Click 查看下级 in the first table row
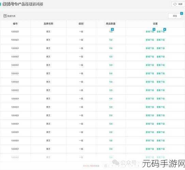Image resolution: width=185 pixels, height=170 pixels. 160,32
